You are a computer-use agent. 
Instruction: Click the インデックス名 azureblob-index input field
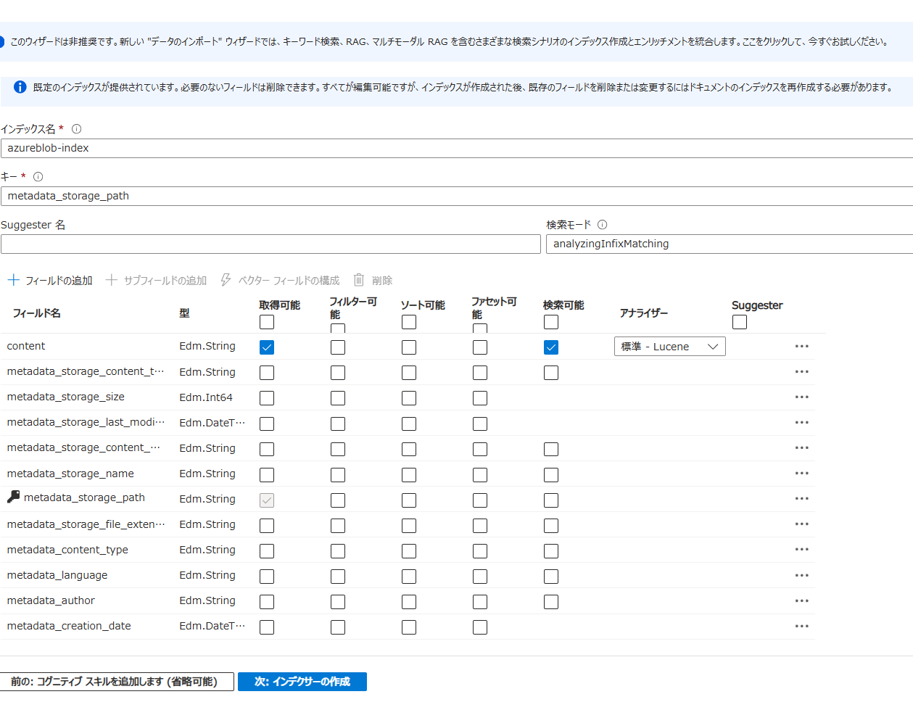pyautogui.click(x=457, y=148)
